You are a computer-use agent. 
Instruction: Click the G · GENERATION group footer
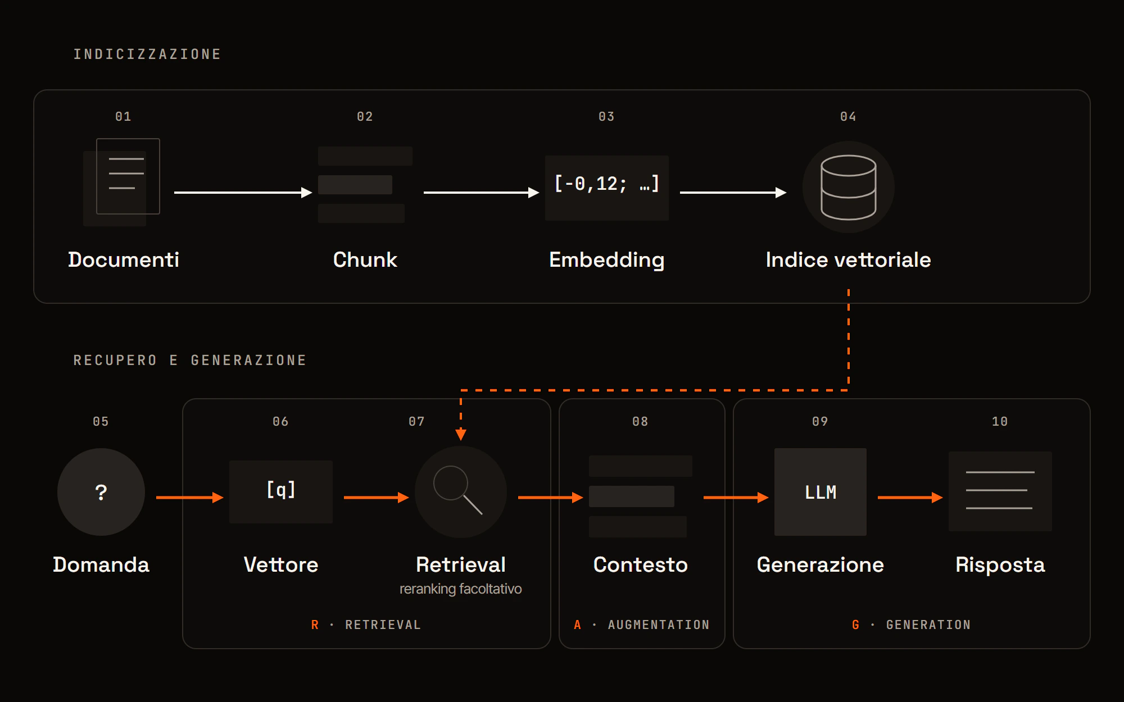pyautogui.click(x=912, y=625)
